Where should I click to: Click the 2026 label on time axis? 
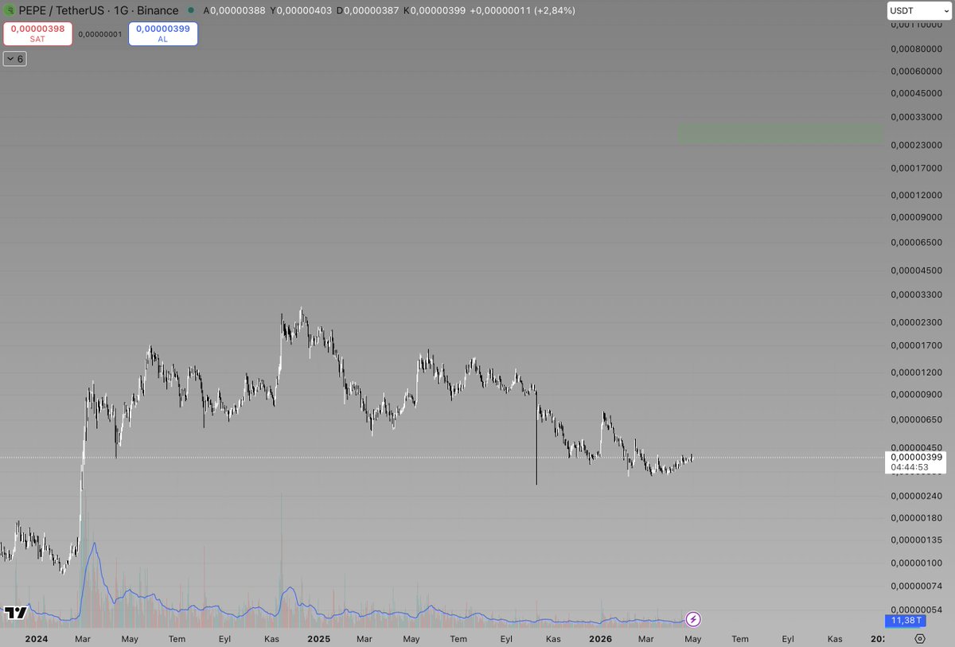[600, 638]
